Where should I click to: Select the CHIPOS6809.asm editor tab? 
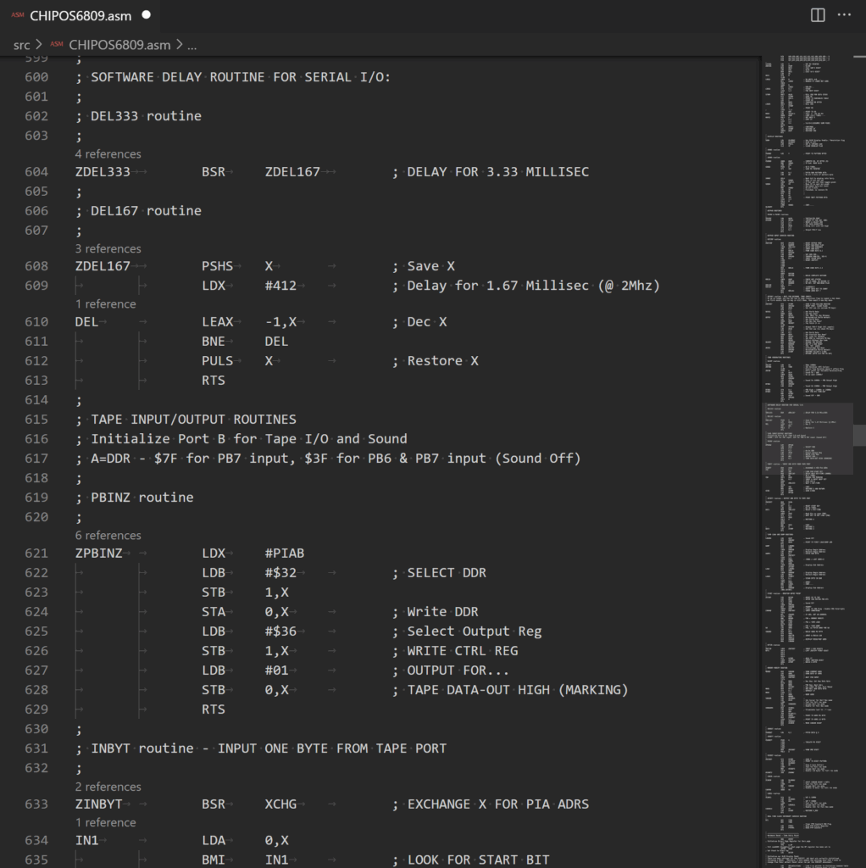(80, 15)
